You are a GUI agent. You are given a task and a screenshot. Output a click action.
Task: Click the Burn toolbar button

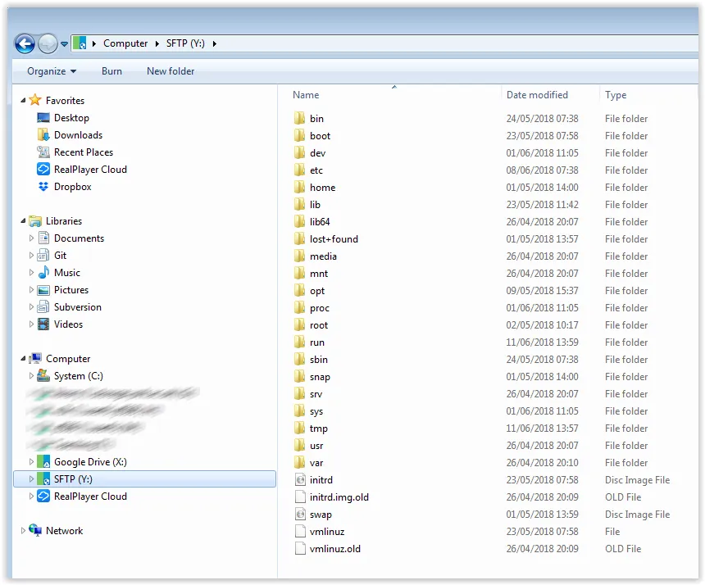point(111,71)
